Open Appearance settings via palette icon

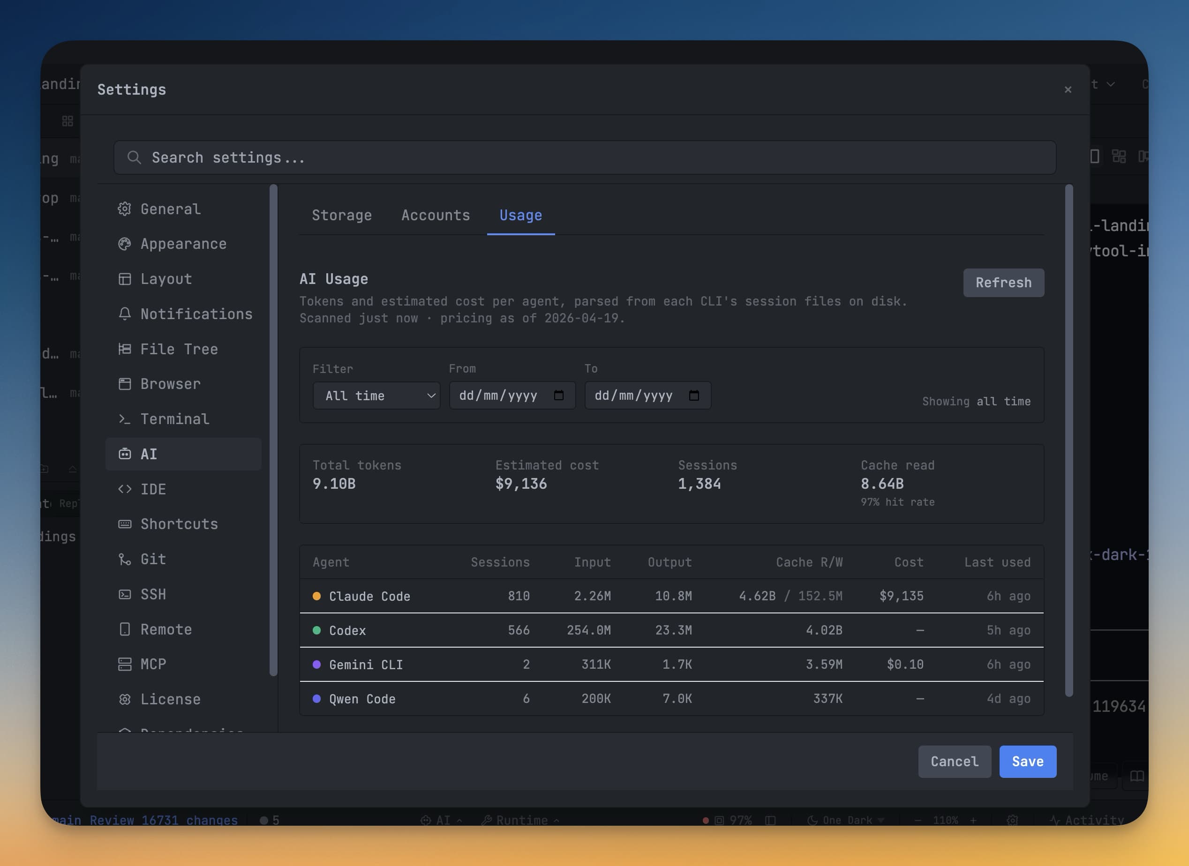click(x=124, y=244)
